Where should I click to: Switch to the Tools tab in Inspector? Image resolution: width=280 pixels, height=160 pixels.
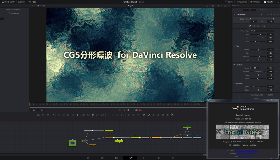(x=249, y=10)
